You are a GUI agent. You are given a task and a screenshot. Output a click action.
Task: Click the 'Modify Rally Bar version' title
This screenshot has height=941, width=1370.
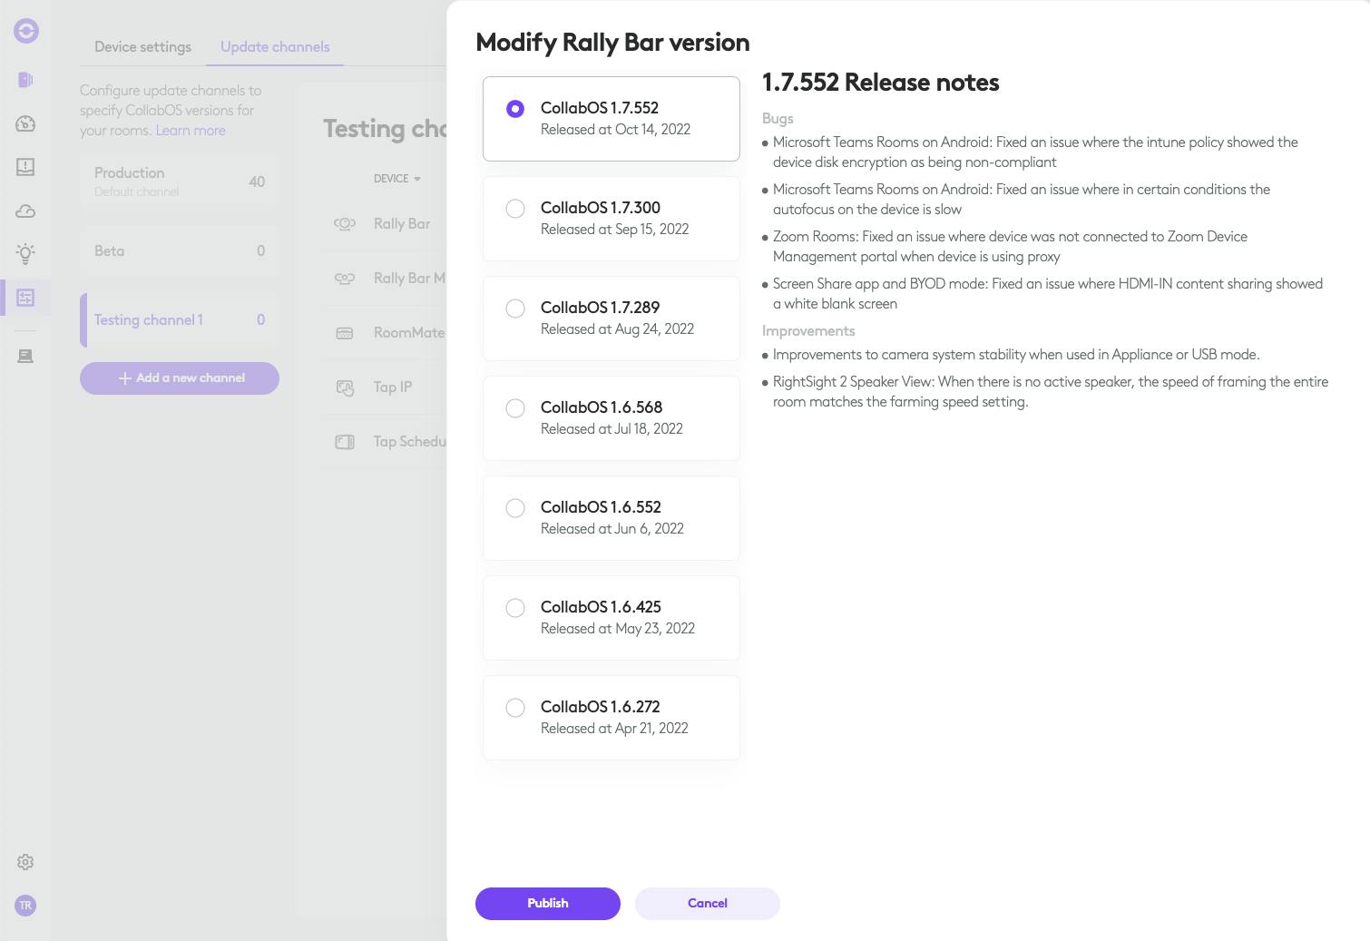[612, 43]
